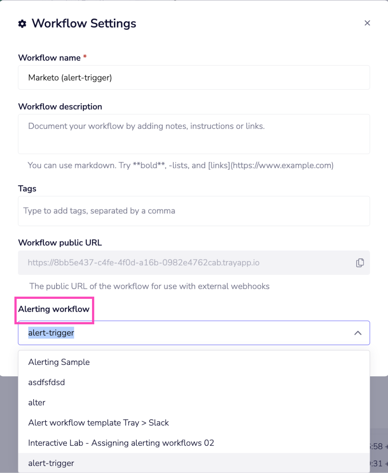Screen dimensions: 388x473
Task: Select the "alter" workflow option
Action: point(37,403)
